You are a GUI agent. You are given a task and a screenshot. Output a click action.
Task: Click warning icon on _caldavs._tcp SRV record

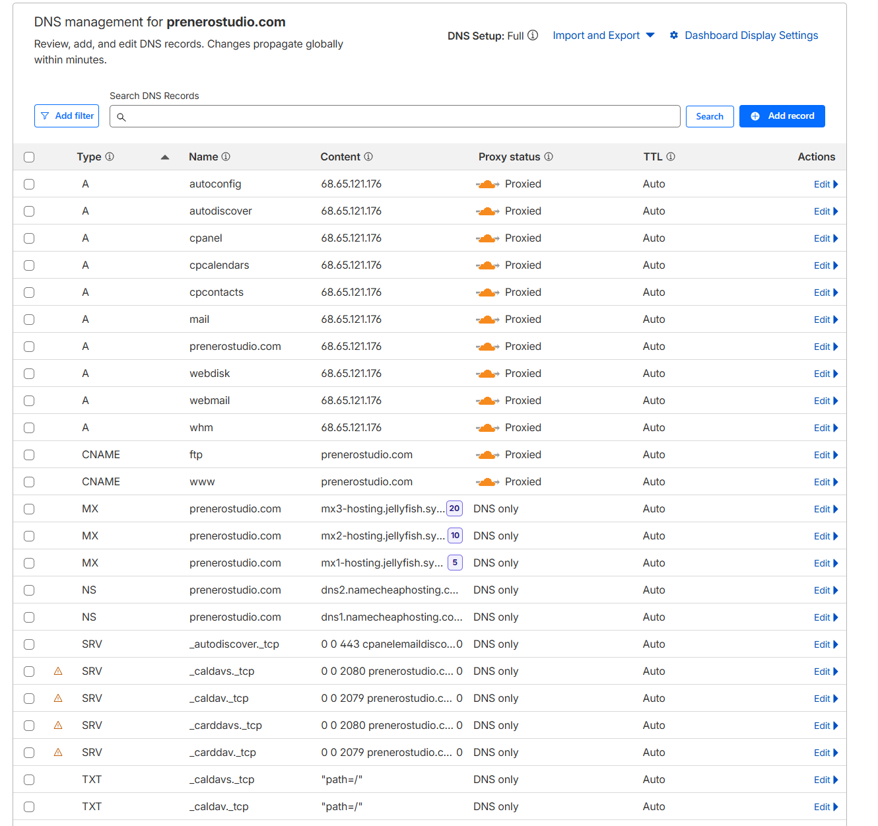[x=58, y=671]
